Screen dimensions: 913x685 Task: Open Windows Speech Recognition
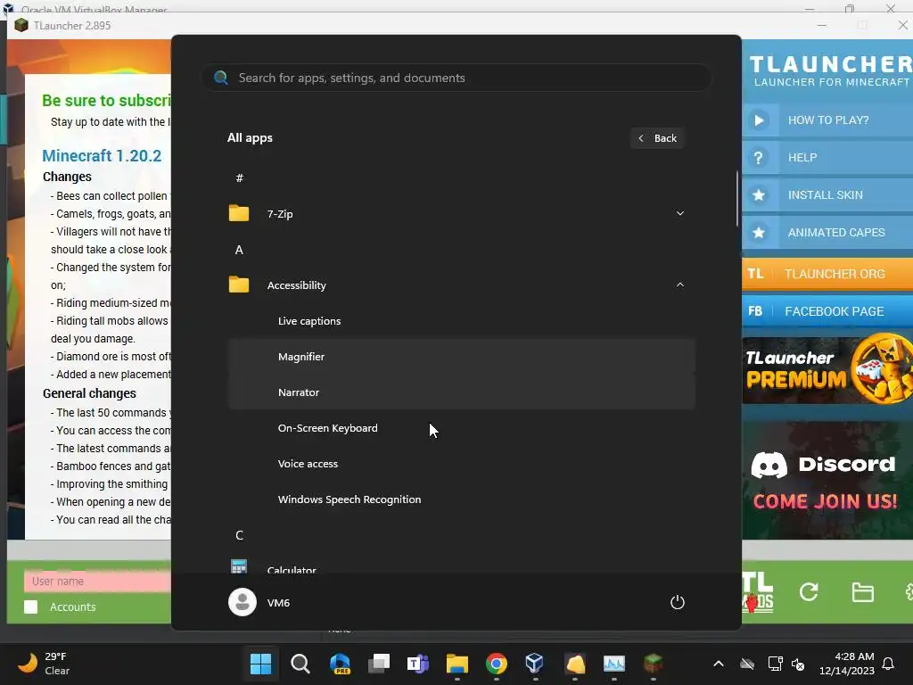click(461, 499)
